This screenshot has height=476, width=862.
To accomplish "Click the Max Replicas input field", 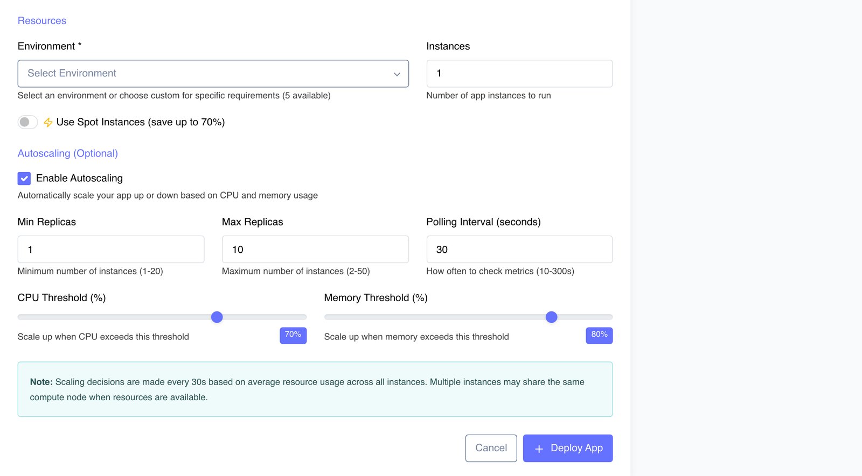I will [315, 250].
